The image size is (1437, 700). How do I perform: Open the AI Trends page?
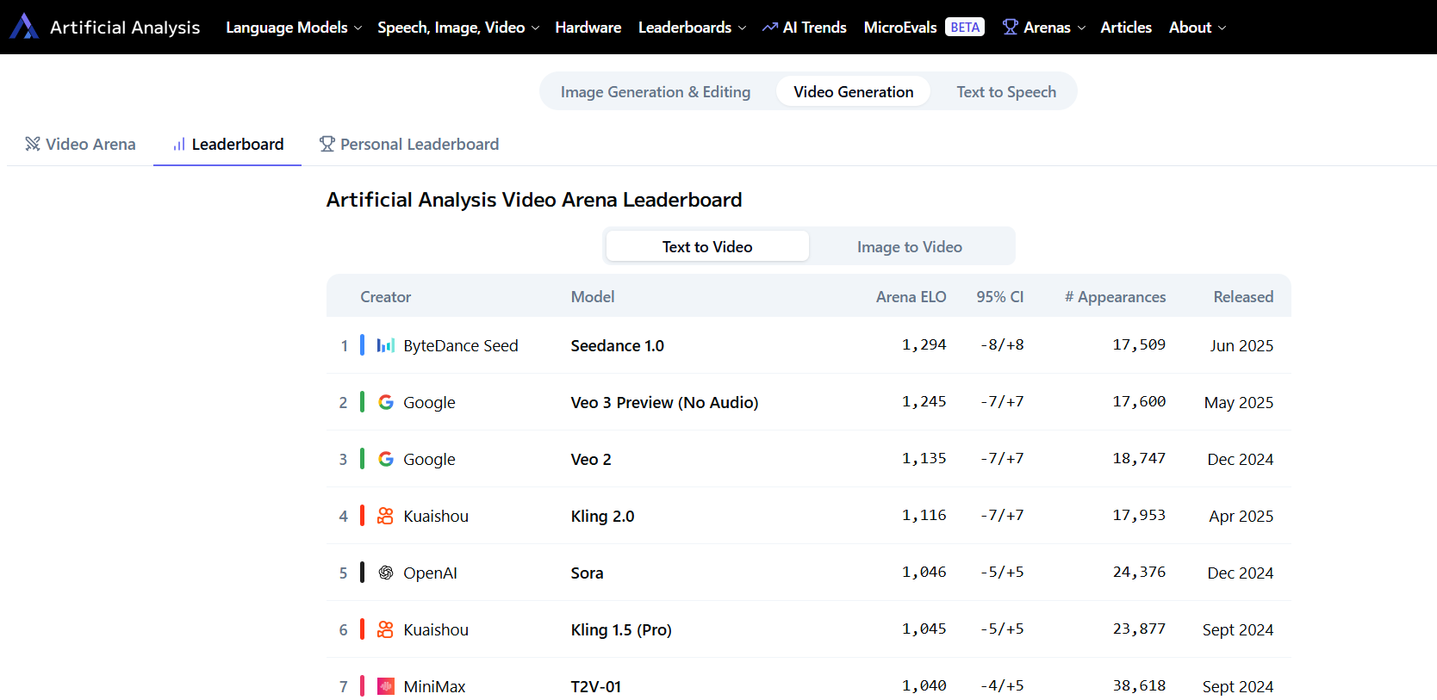(805, 28)
